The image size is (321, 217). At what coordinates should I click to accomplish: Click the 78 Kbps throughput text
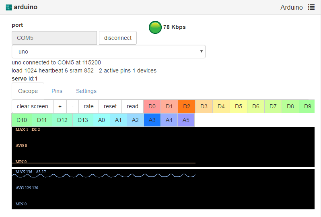(175, 27)
